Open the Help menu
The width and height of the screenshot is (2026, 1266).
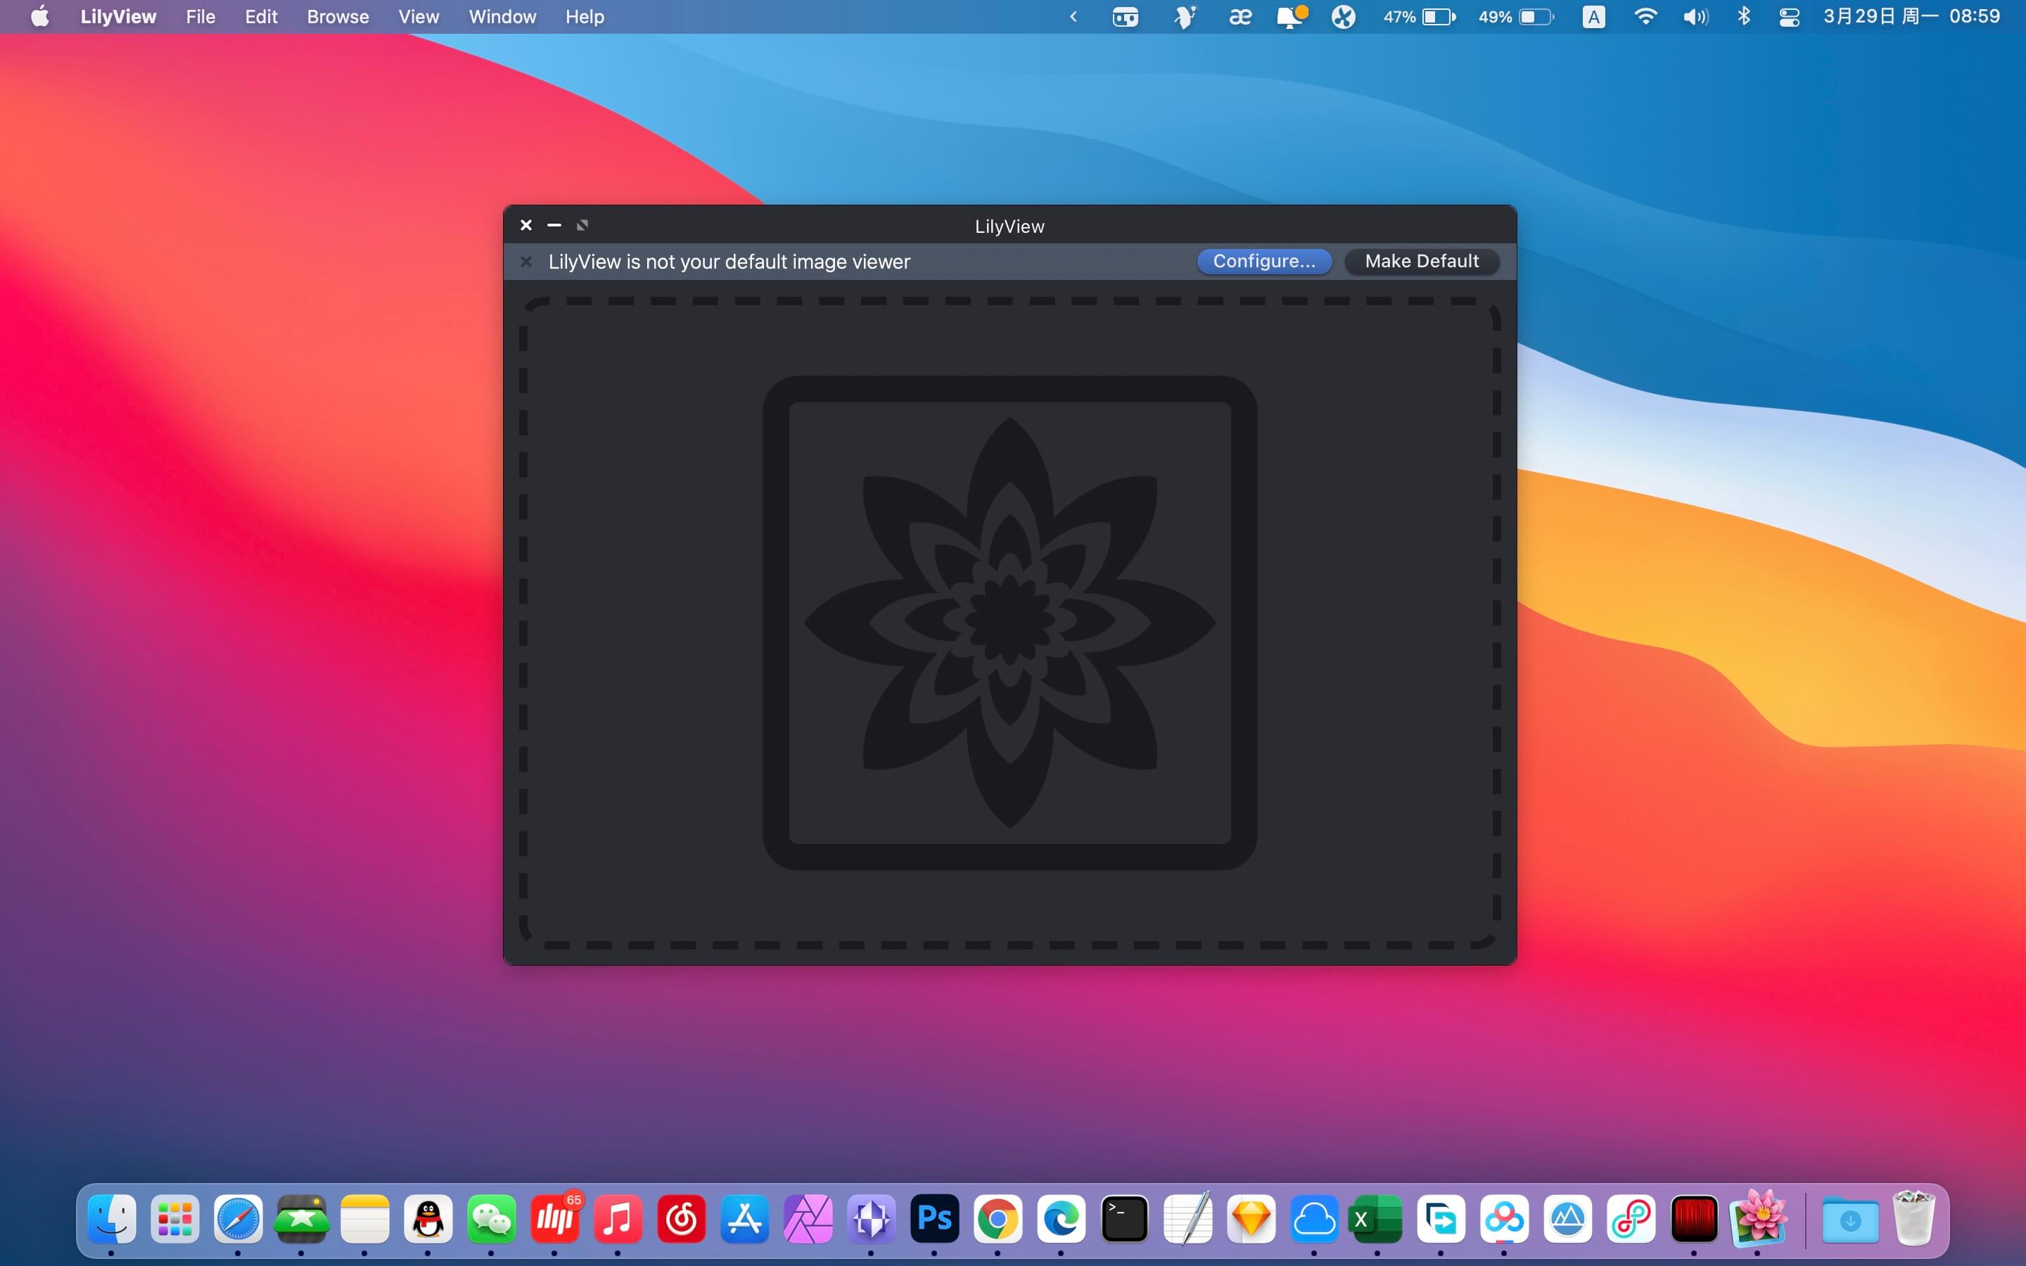pyautogui.click(x=585, y=17)
